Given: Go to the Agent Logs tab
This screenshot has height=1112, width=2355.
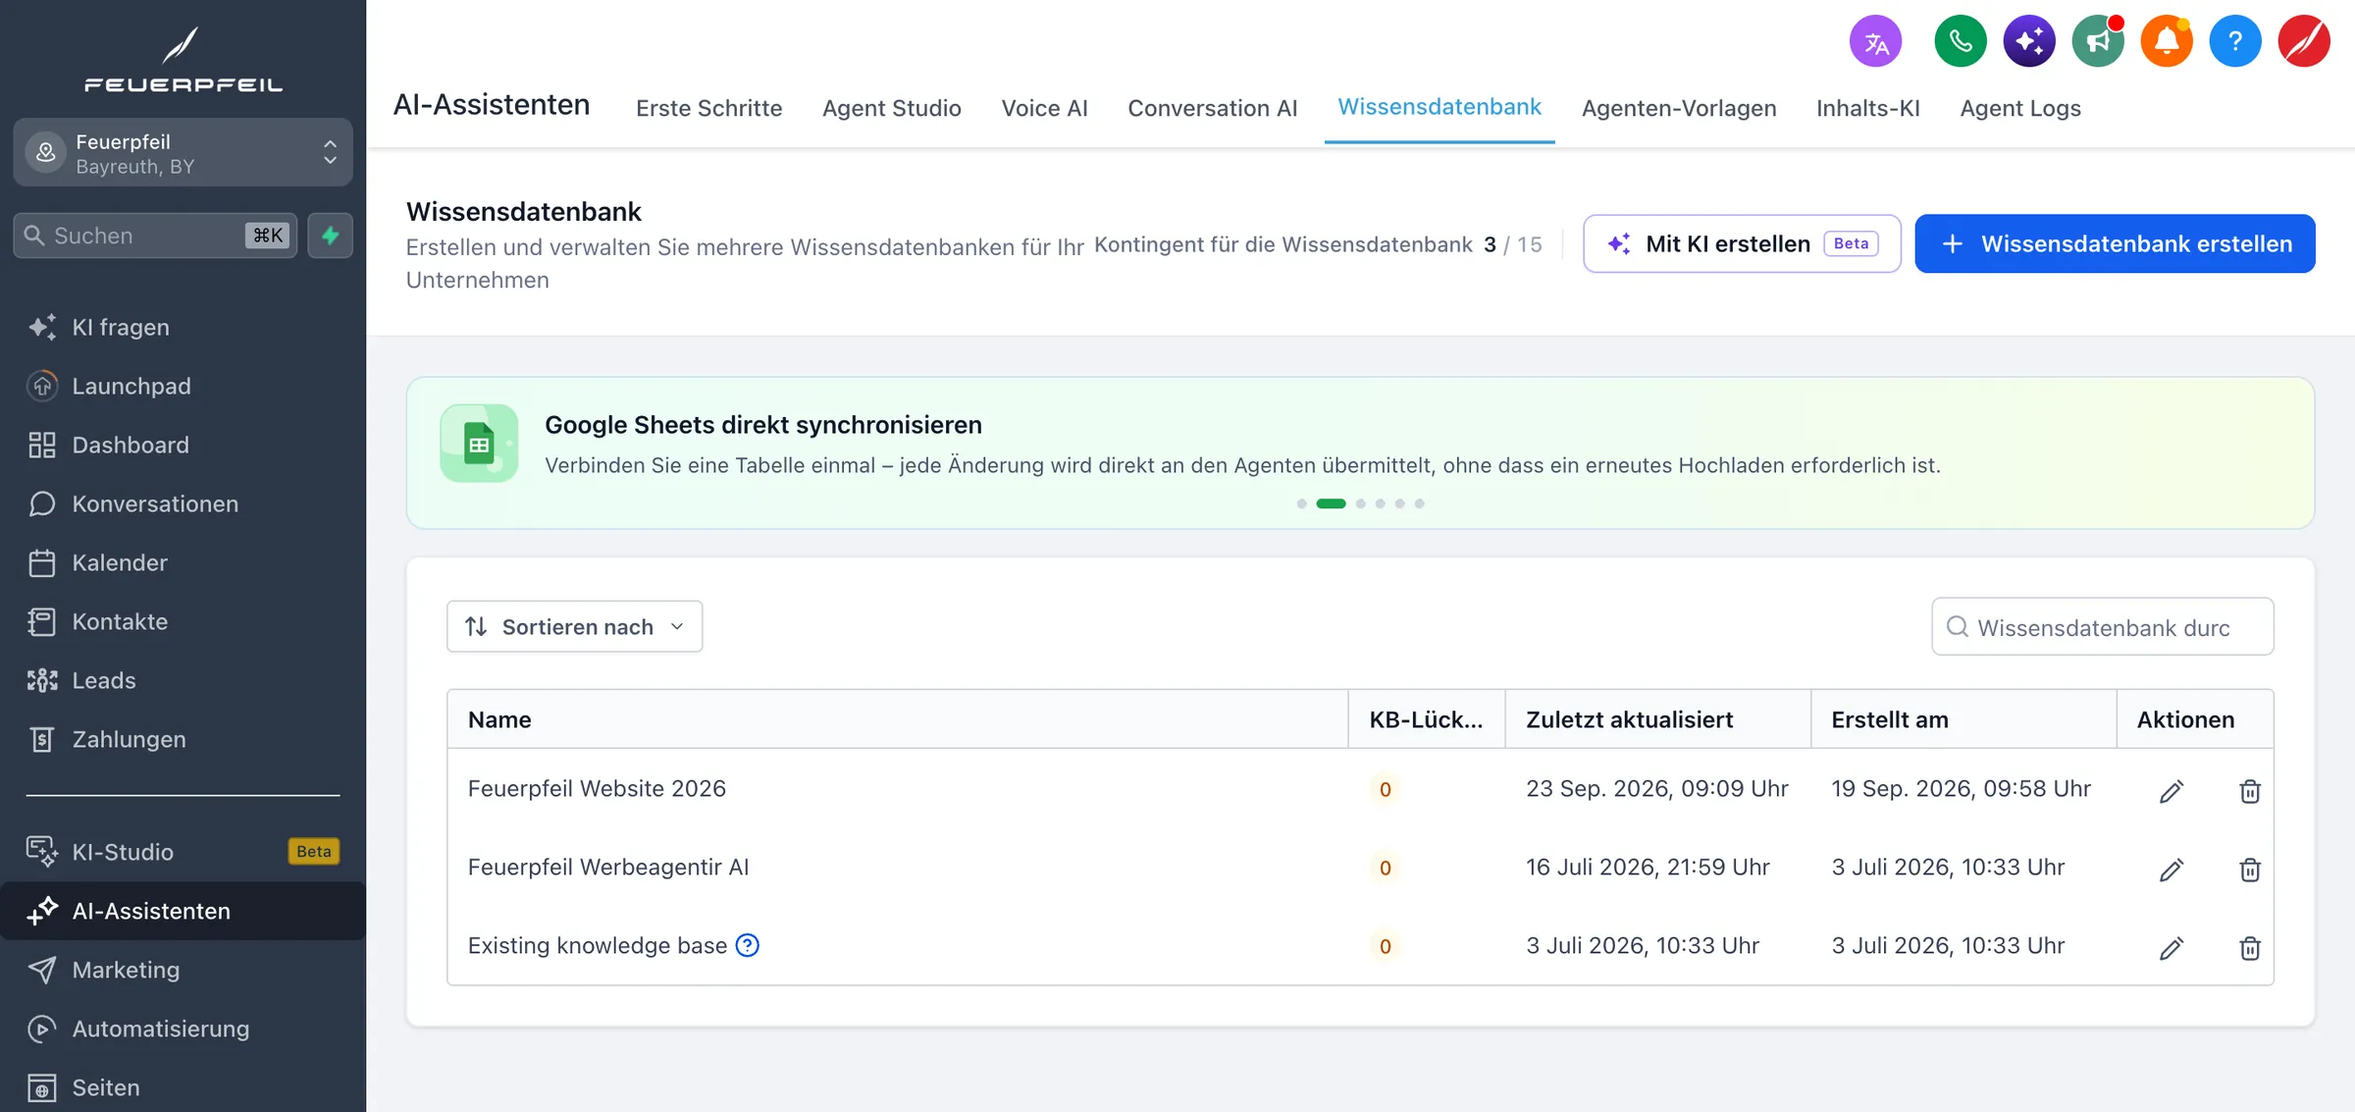Looking at the screenshot, I should (2019, 108).
